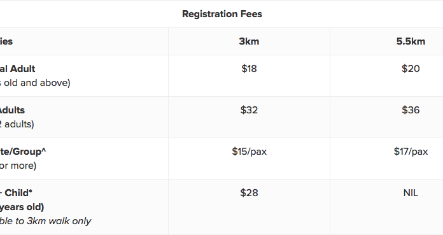Select the 5.5km column header
The width and height of the screenshot is (443, 235).
(411, 41)
